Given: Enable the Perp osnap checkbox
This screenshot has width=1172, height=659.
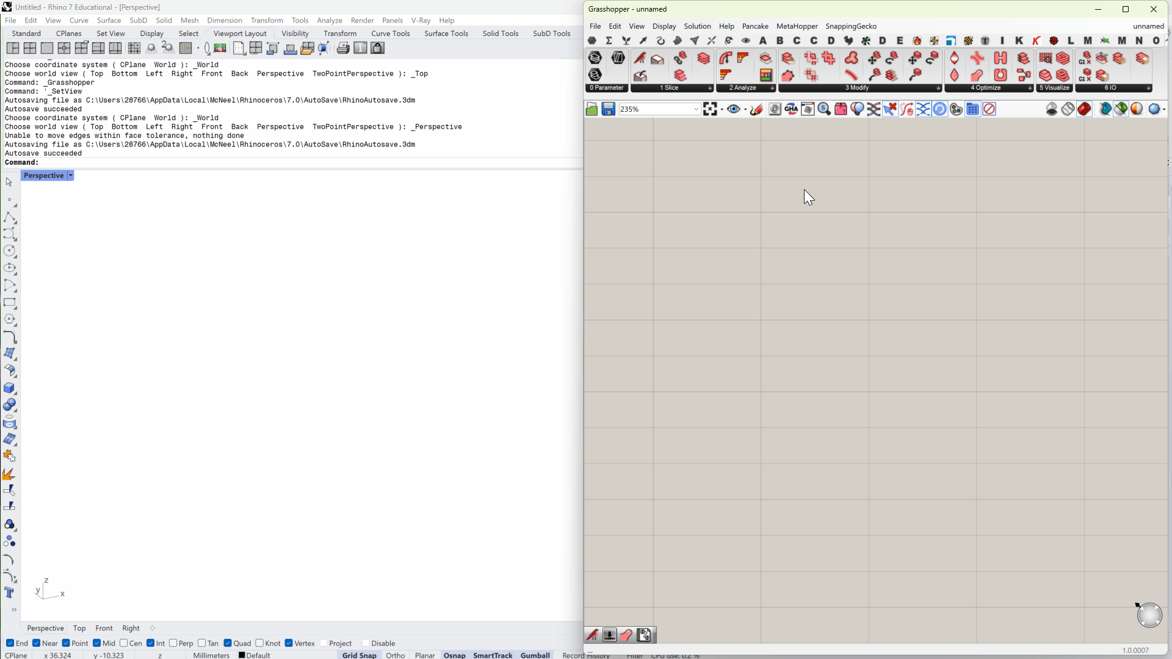Looking at the screenshot, I should click(173, 643).
